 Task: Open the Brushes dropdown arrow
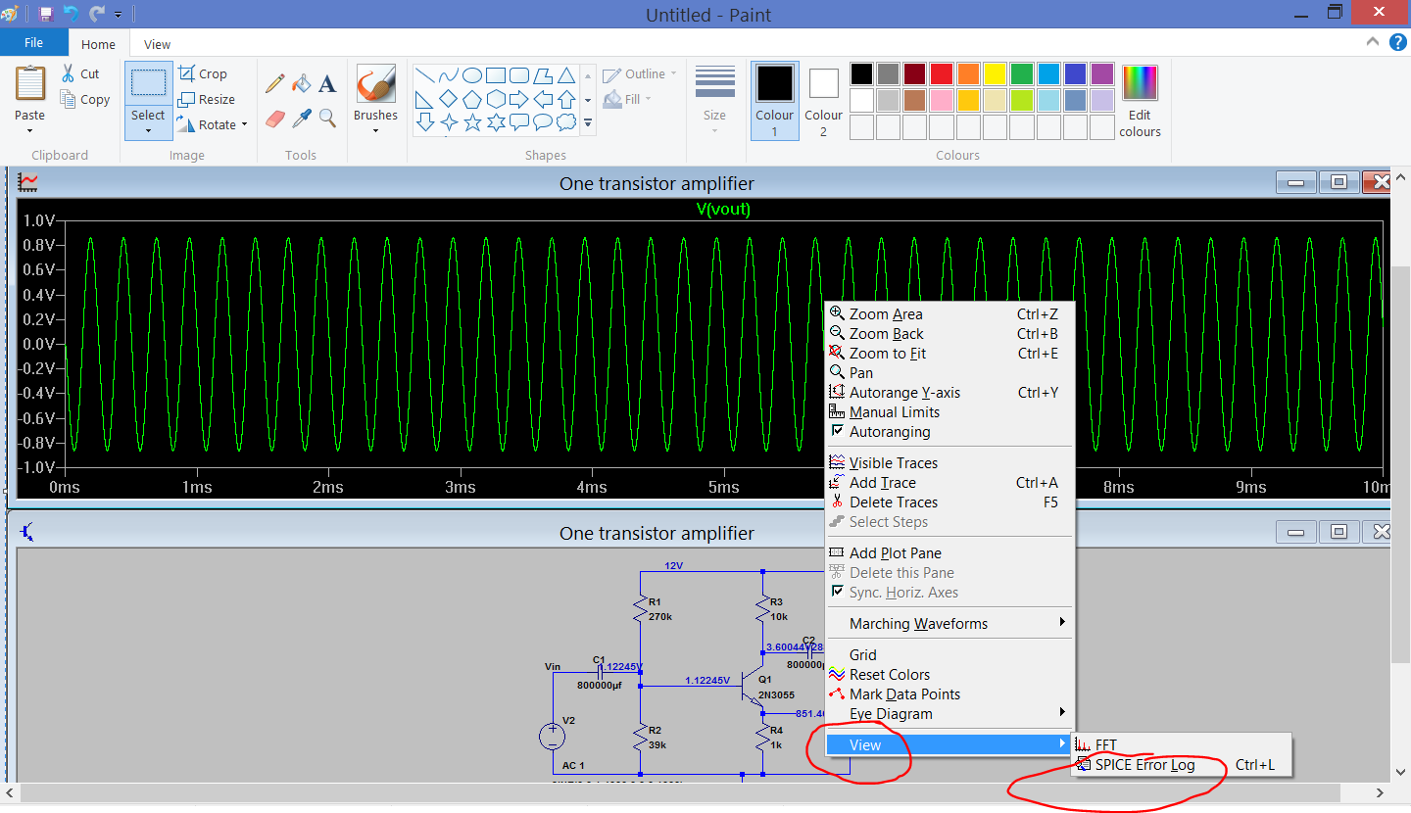coord(375,130)
